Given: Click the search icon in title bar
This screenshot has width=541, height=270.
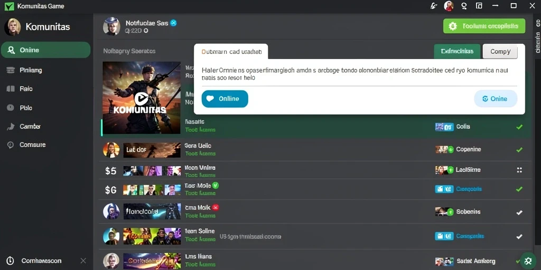Looking at the screenshot, I should point(464,6).
